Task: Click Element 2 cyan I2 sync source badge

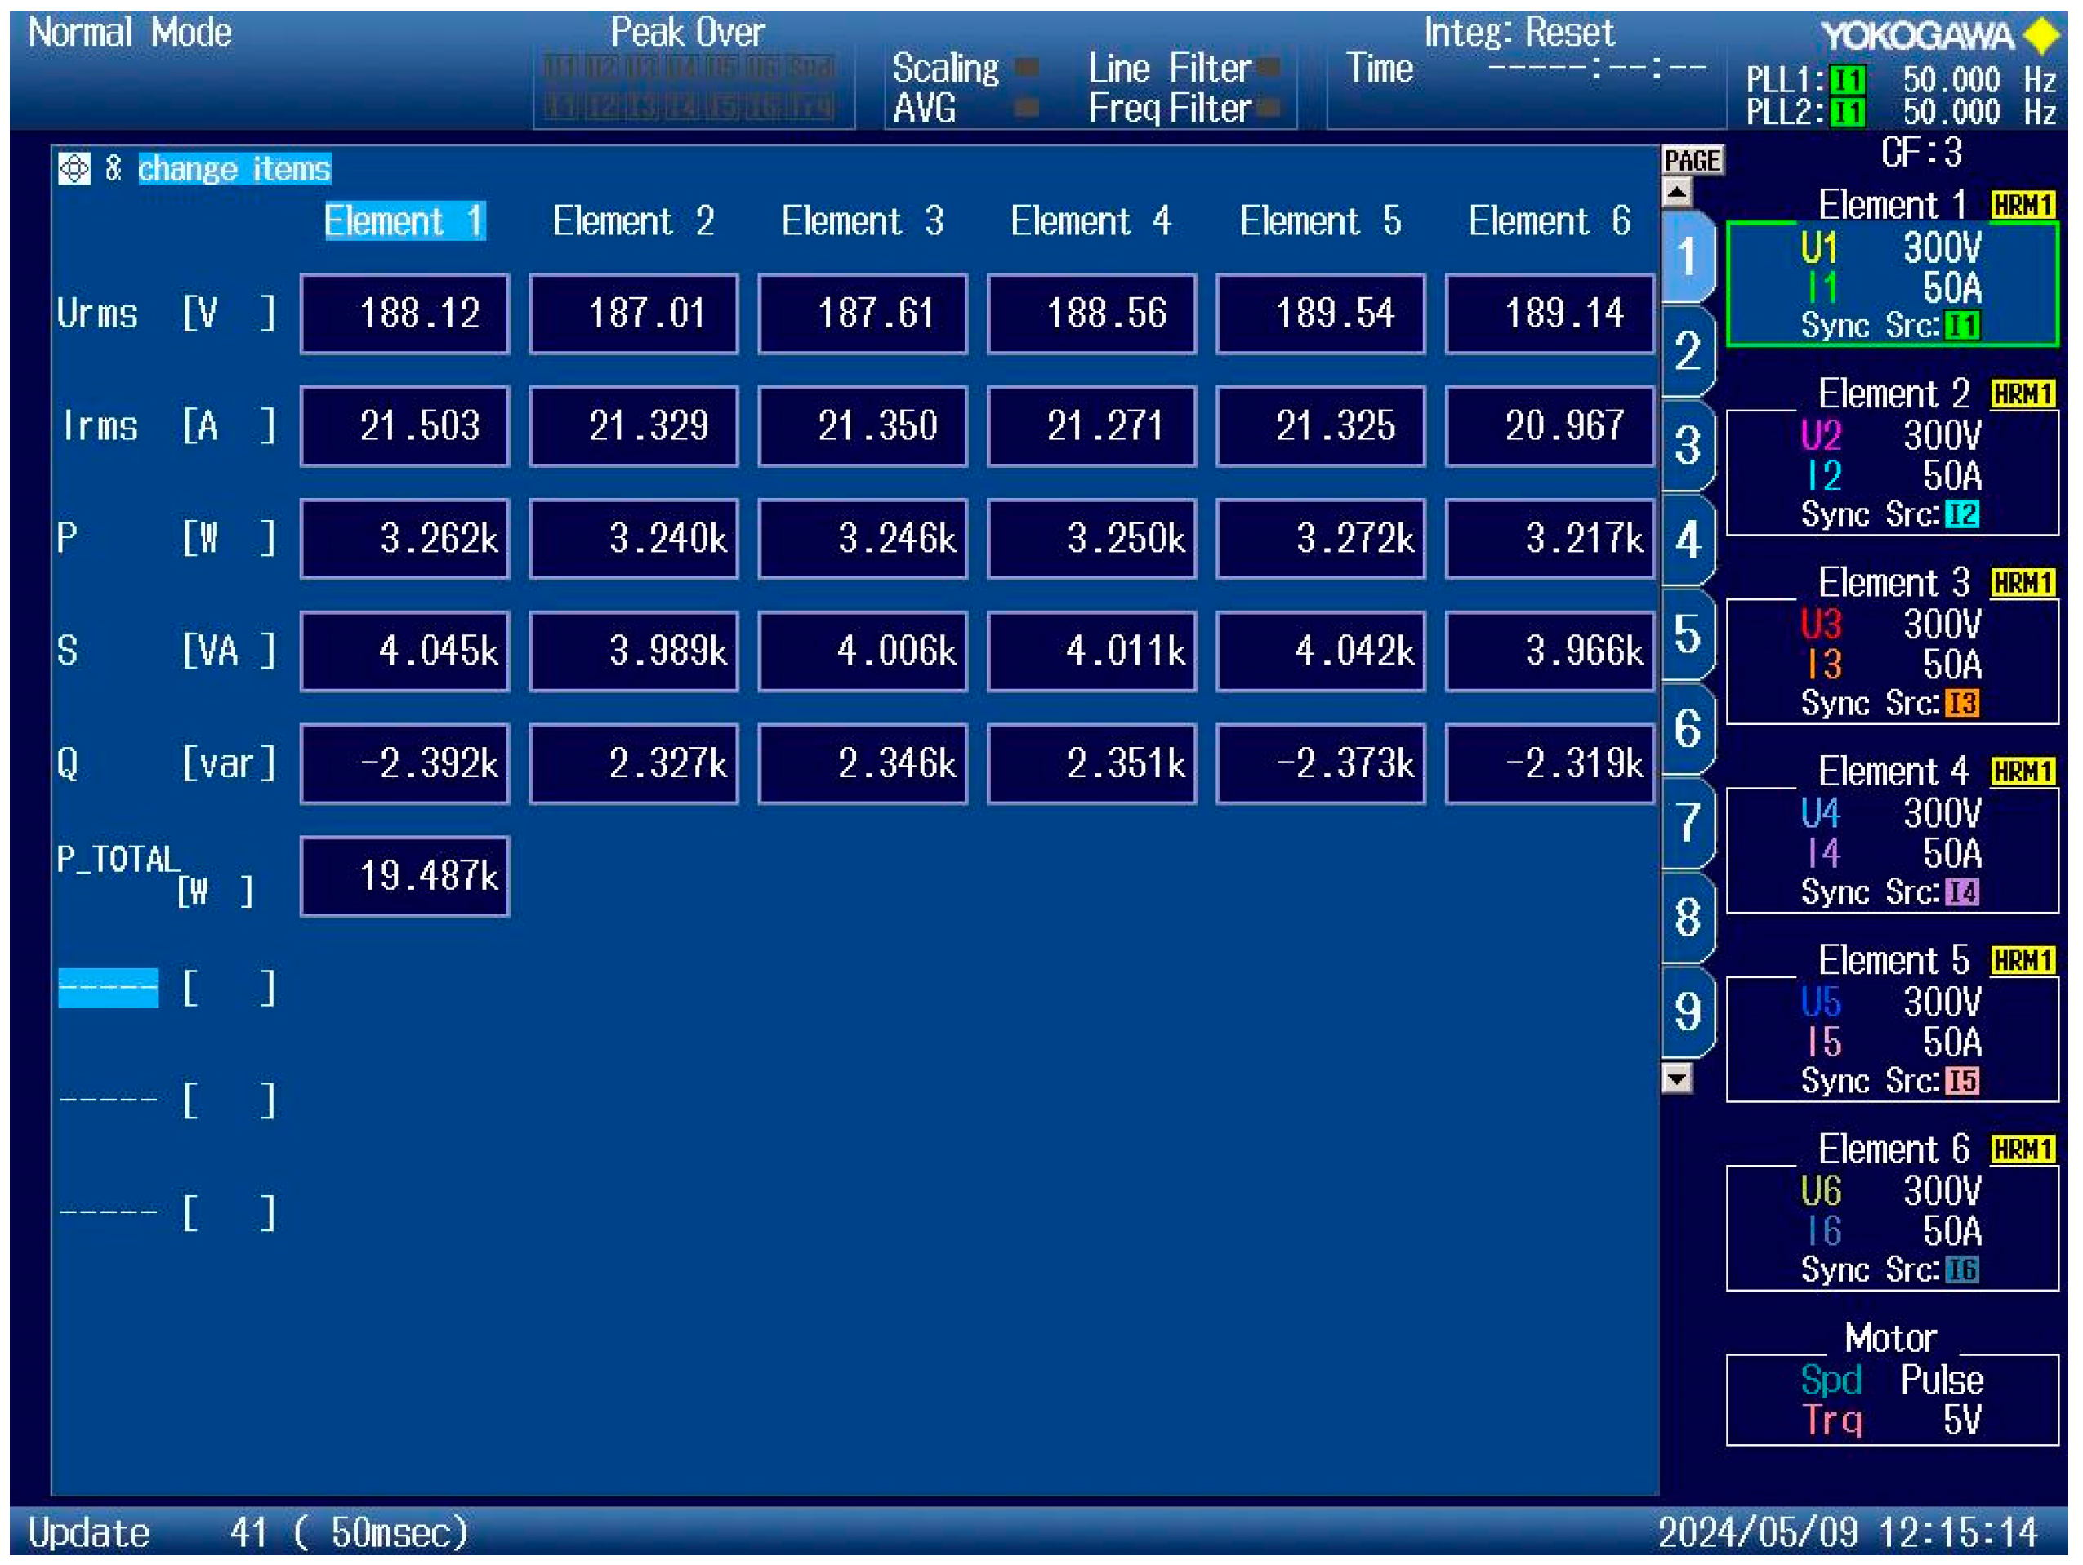Action: (x=1961, y=515)
